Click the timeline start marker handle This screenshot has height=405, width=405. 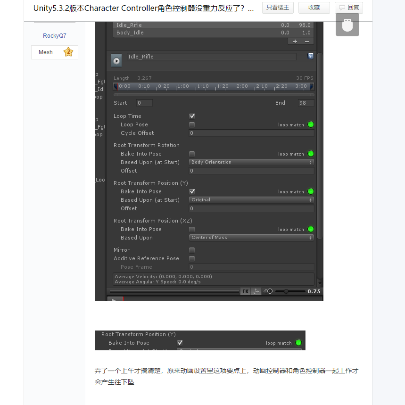[x=116, y=87]
